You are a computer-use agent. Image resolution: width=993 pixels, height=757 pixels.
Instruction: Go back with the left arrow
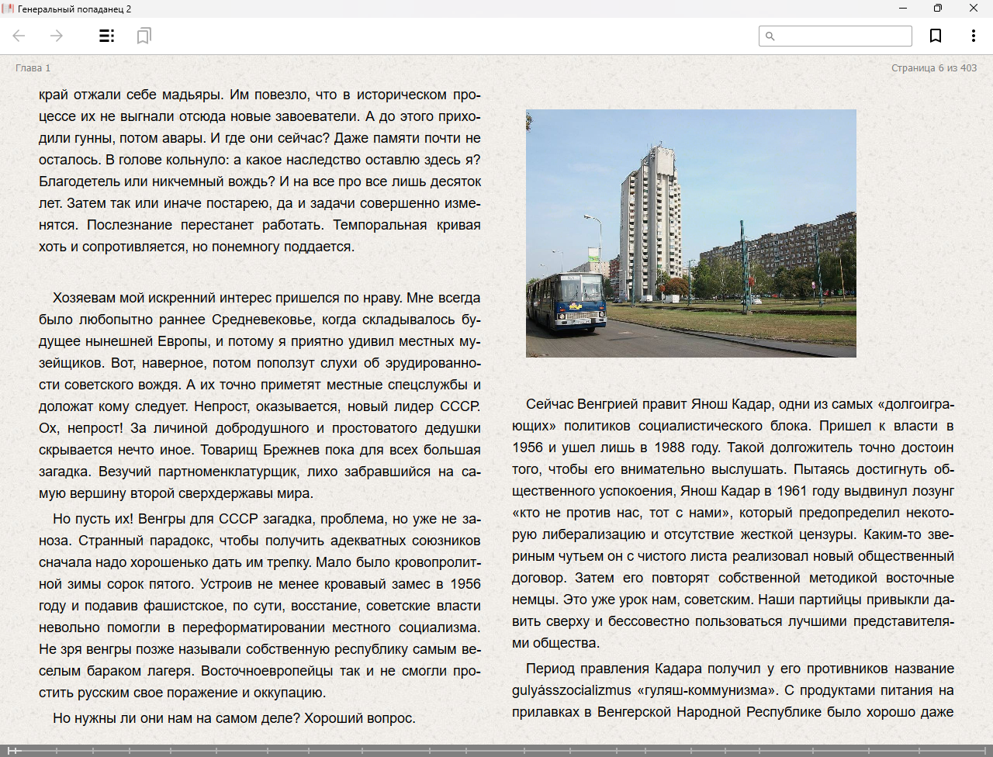(19, 36)
